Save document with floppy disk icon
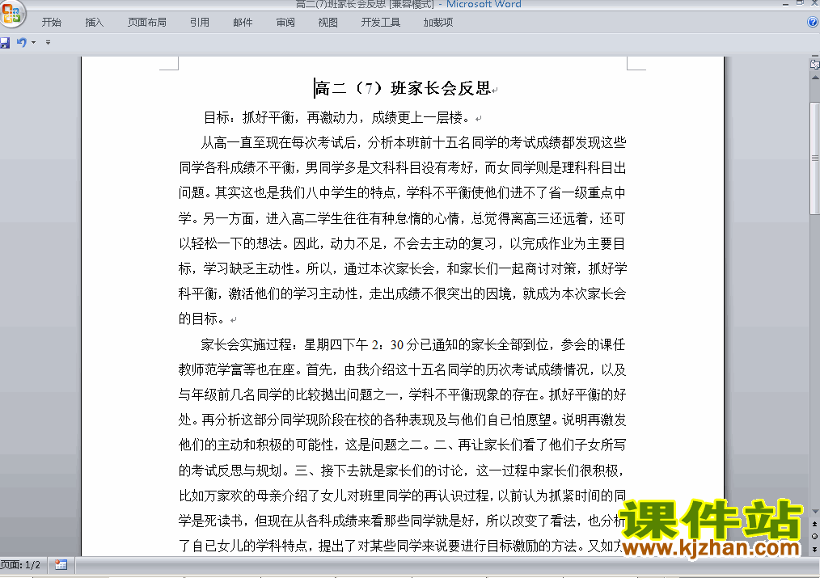This screenshot has height=578, width=820. (4, 43)
